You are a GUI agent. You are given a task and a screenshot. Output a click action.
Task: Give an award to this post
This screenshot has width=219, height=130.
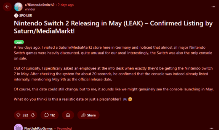point(68,115)
